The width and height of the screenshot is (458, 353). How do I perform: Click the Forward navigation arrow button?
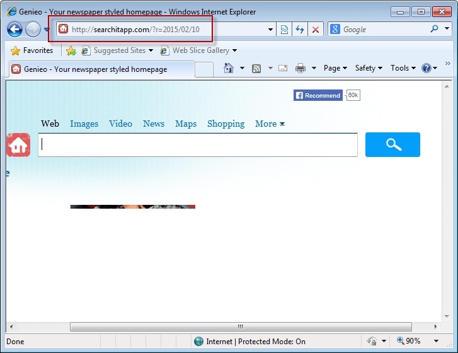click(x=33, y=29)
